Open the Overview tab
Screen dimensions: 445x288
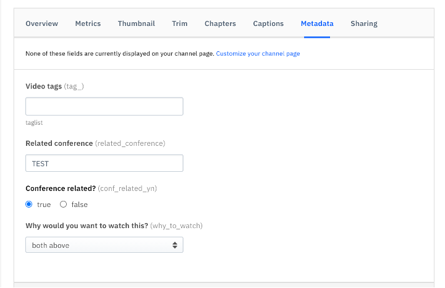point(42,23)
